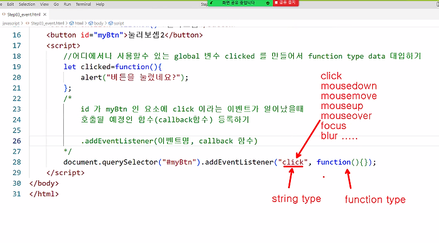Open the Go menu
The height and width of the screenshot is (243, 439).
coord(56,4)
